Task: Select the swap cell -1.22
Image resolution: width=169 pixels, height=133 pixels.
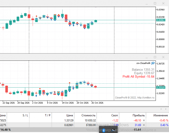Action: point(115,120)
